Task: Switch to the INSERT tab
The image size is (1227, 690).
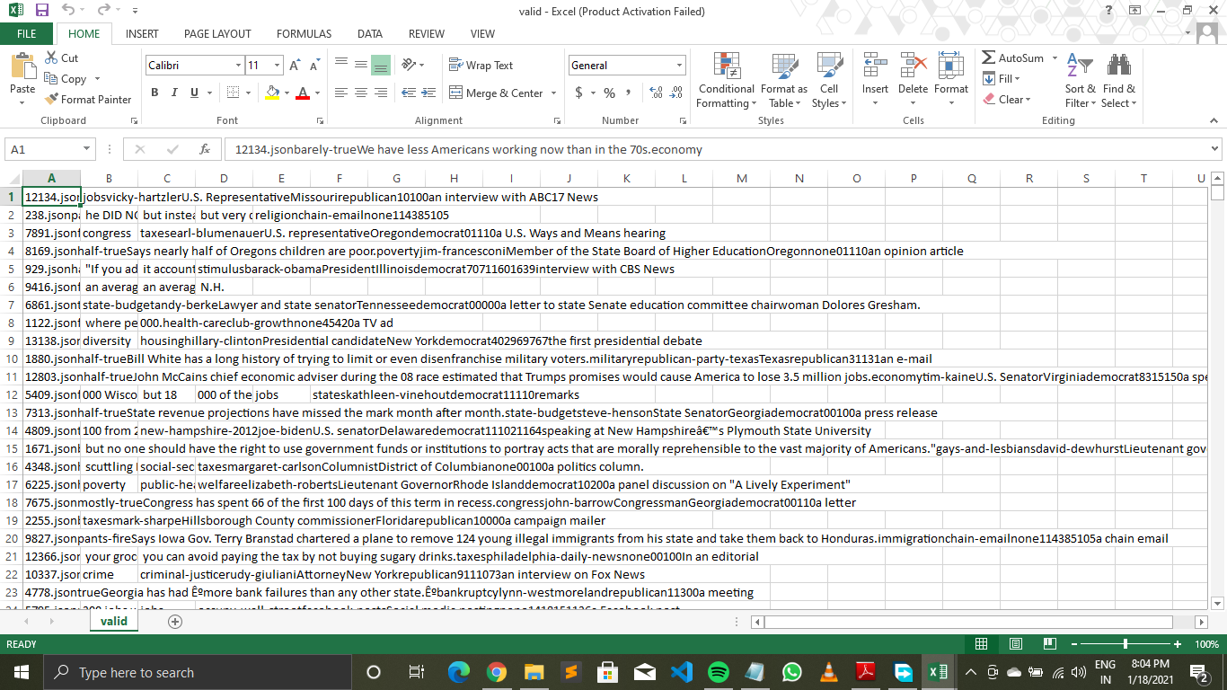Action: click(142, 34)
